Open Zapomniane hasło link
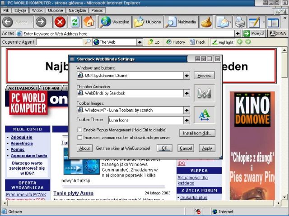 pos(29,156)
